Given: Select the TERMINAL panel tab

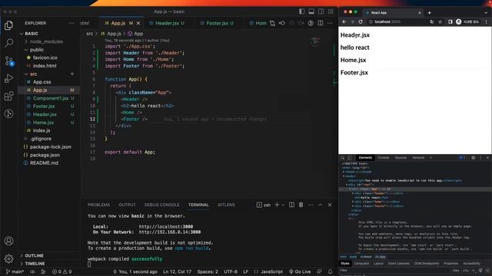Looking at the screenshot, I should (198, 205).
